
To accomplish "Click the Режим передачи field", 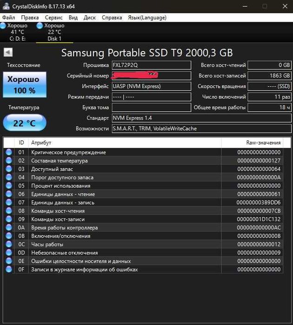I will [151, 97].
